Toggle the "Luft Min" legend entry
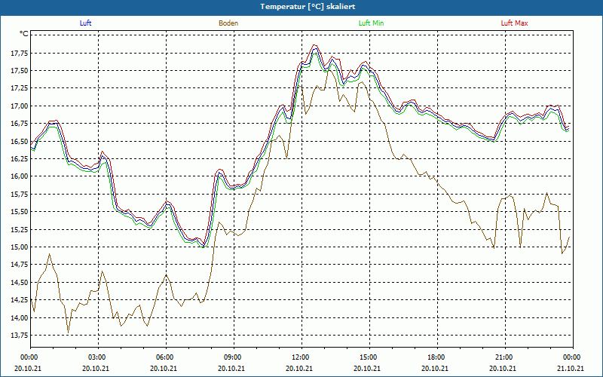The width and height of the screenshot is (603, 377). click(372, 23)
